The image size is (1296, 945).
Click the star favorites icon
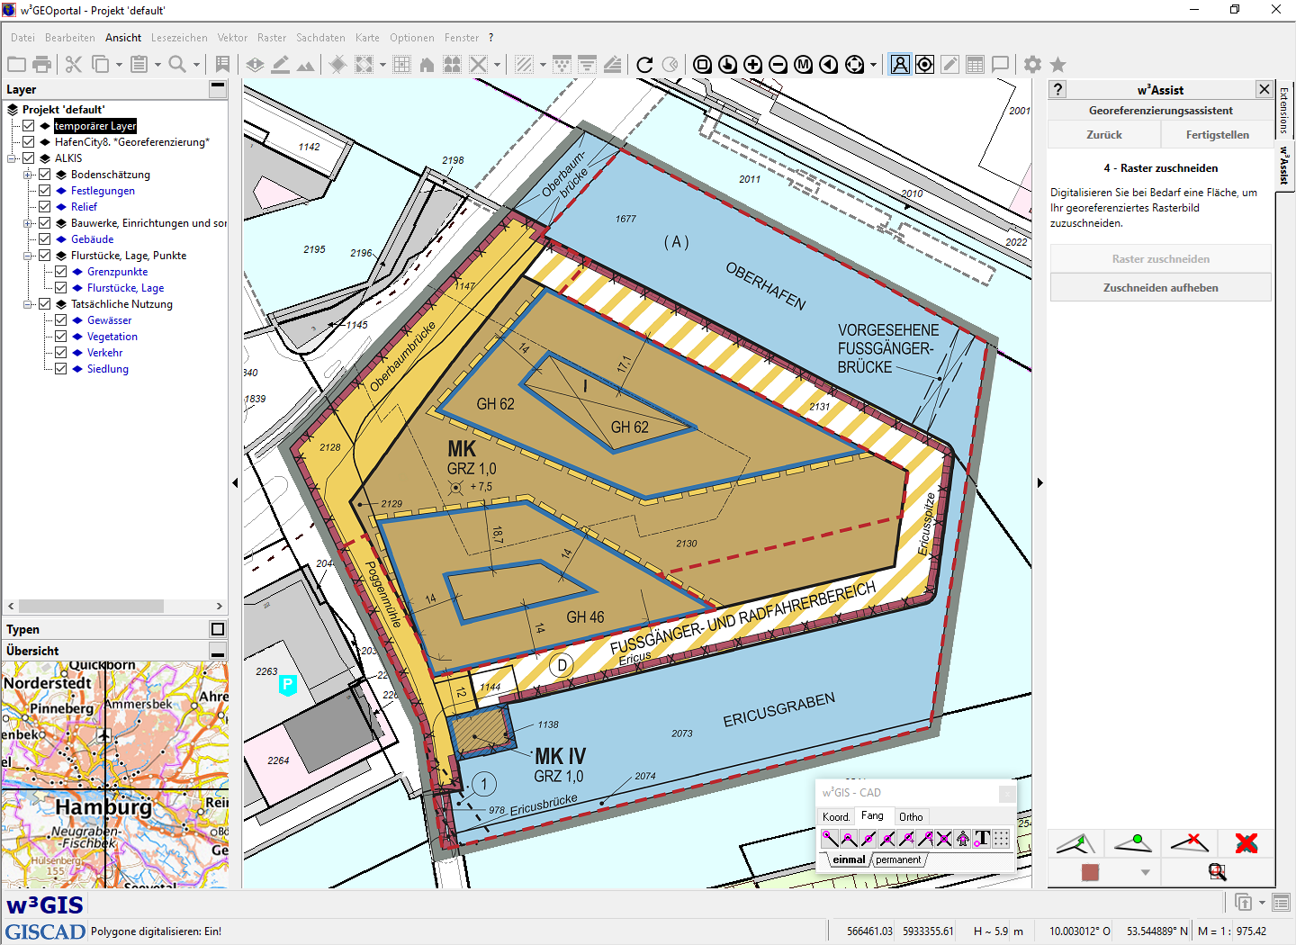[1058, 64]
